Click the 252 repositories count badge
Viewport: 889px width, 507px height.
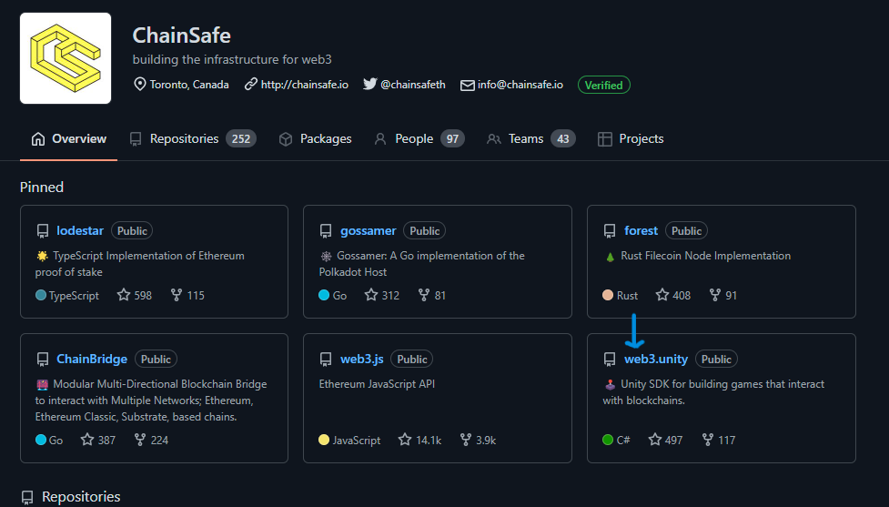(241, 139)
